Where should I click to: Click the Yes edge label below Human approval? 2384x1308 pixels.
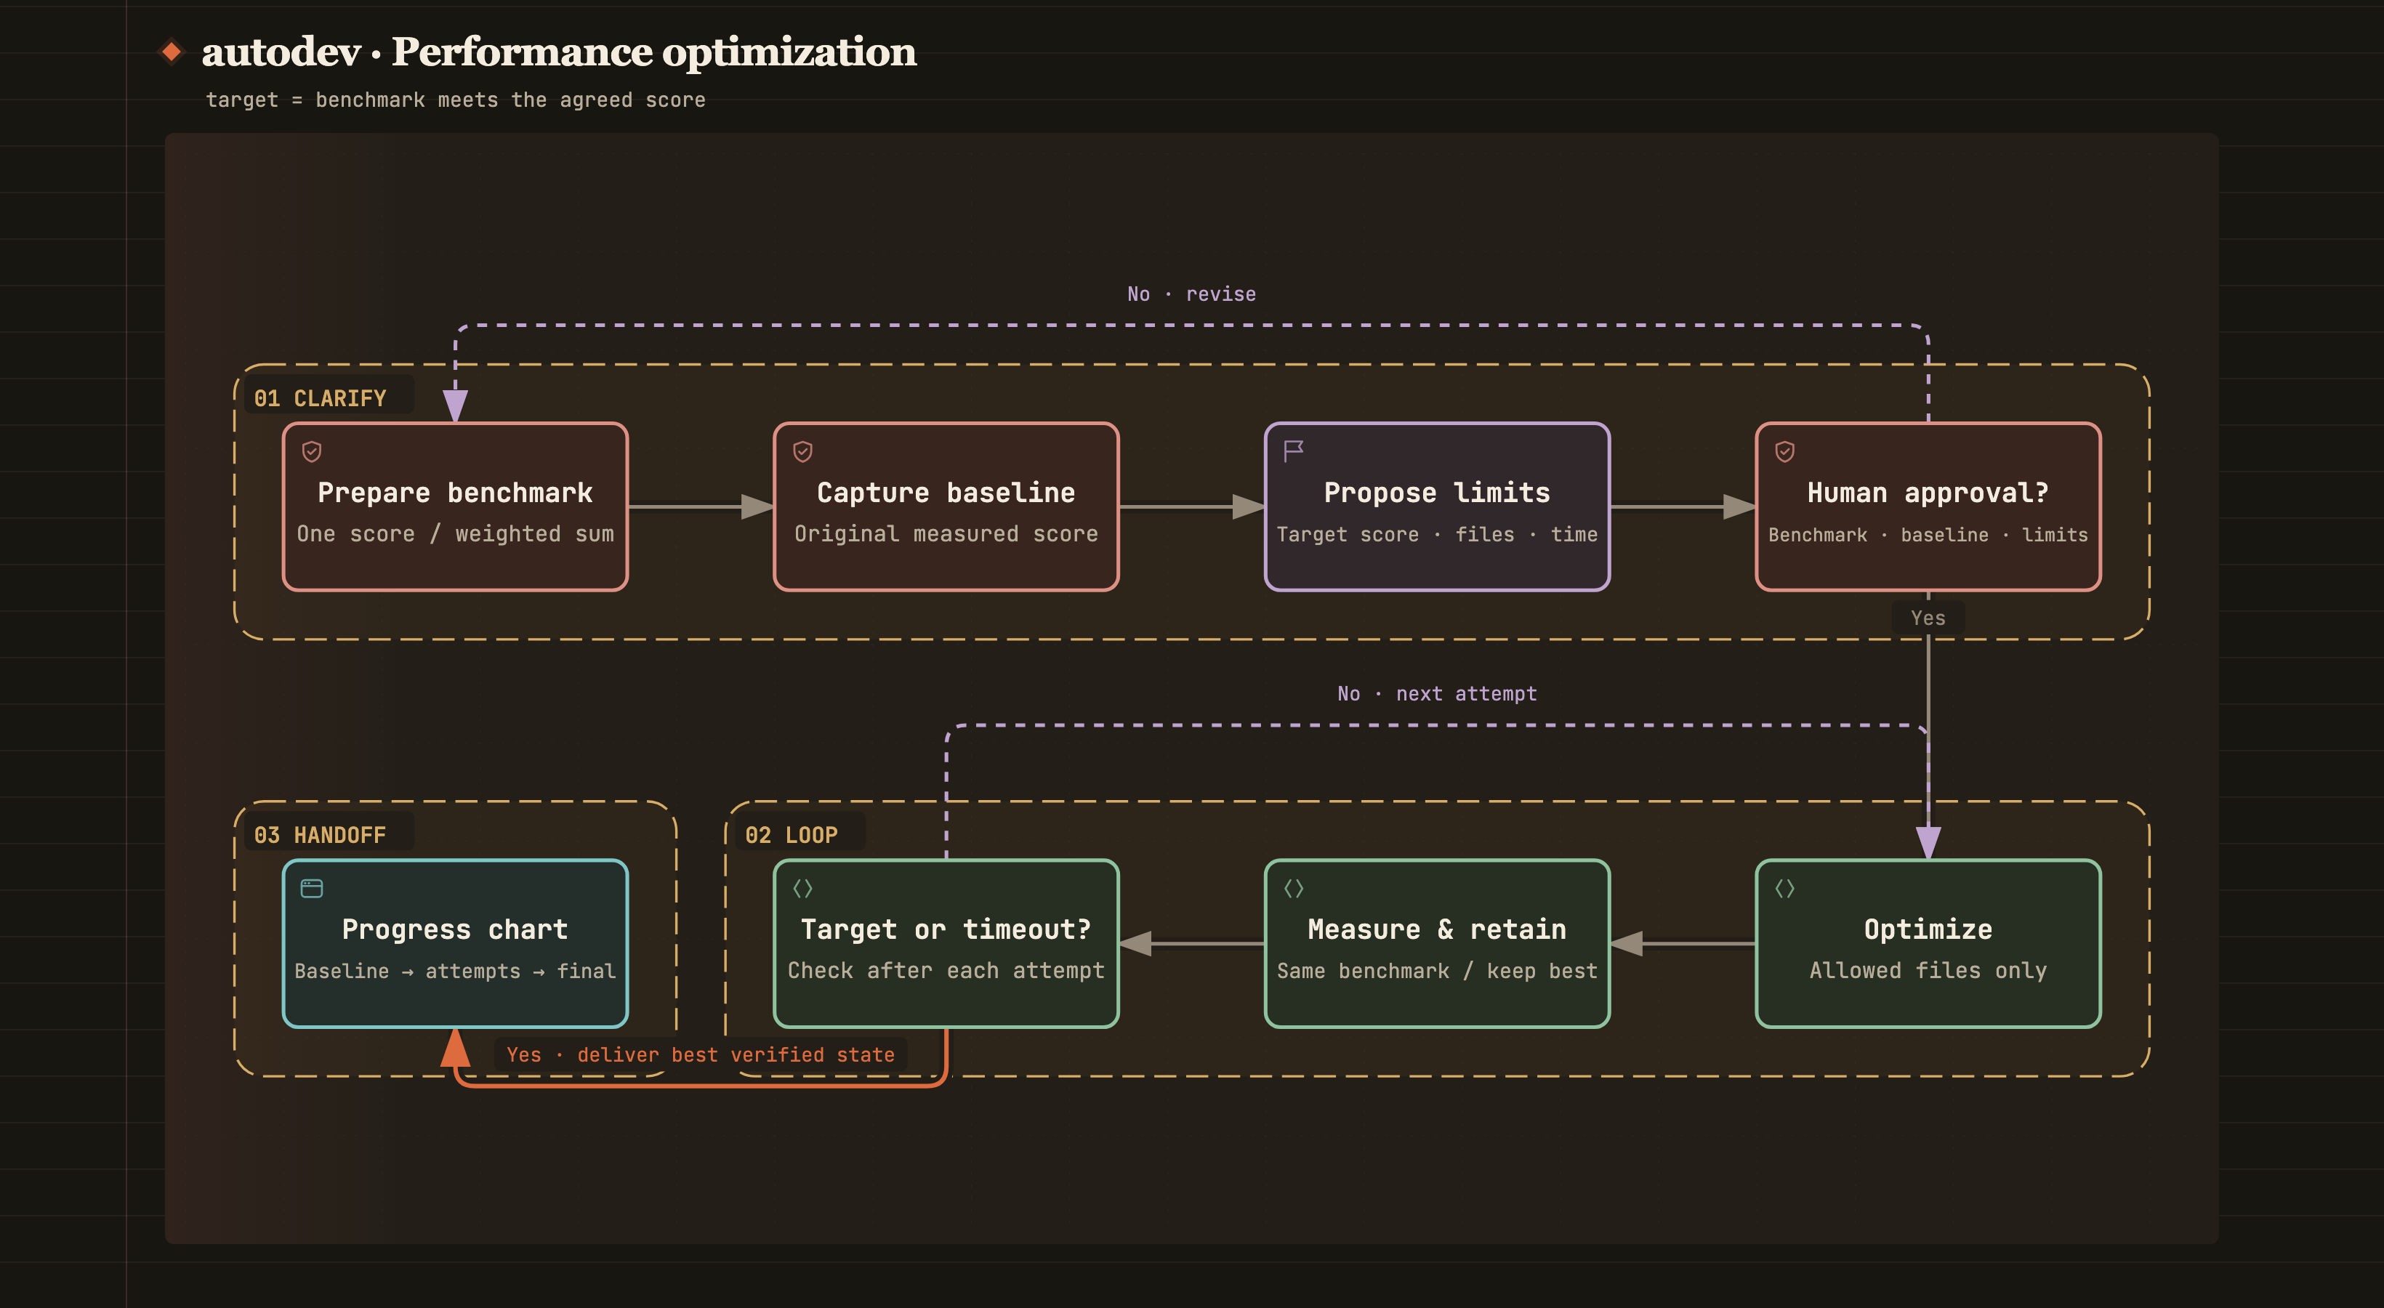tap(1928, 617)
